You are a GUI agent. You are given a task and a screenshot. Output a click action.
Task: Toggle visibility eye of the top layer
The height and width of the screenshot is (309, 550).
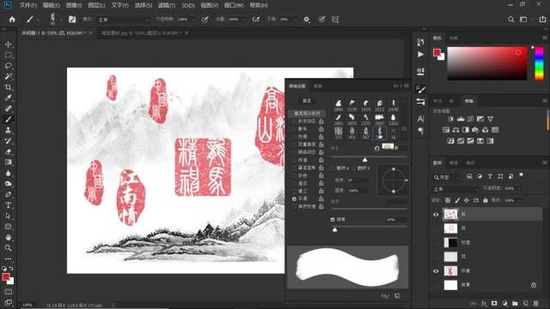436,215
